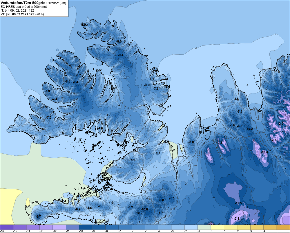This screenshot has height=233, width=290.
Task: Click the -6.7 temperature label
Action: (x=147, y=85)
